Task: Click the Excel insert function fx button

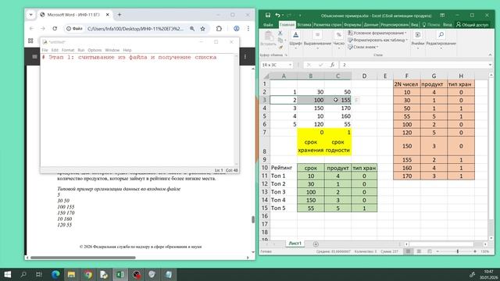Action: click(x=332, y=65)
